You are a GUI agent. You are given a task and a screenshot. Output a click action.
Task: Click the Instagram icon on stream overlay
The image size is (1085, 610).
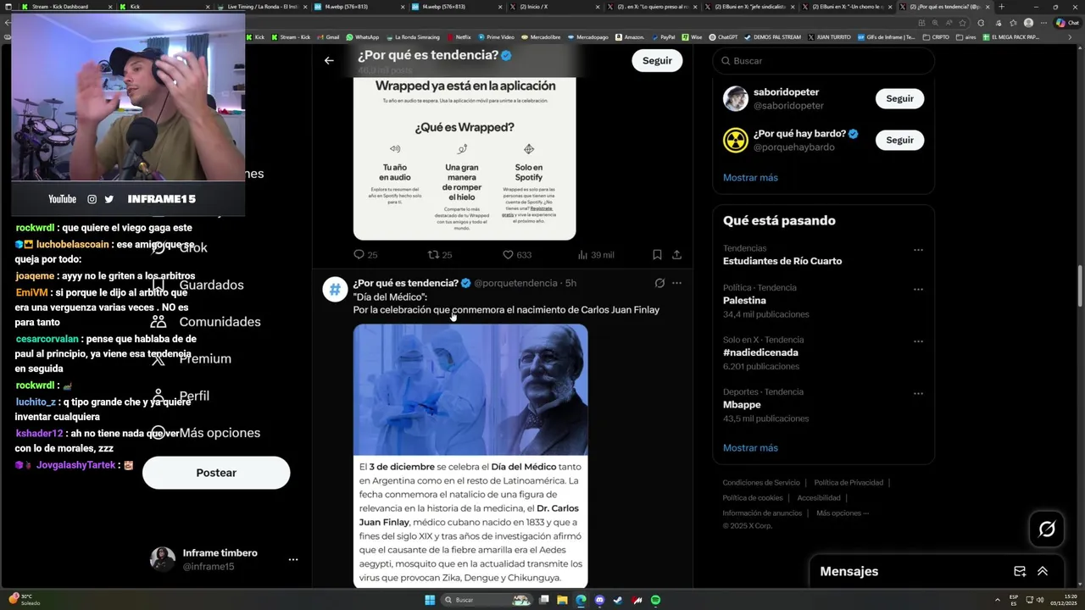click(92, 199)
